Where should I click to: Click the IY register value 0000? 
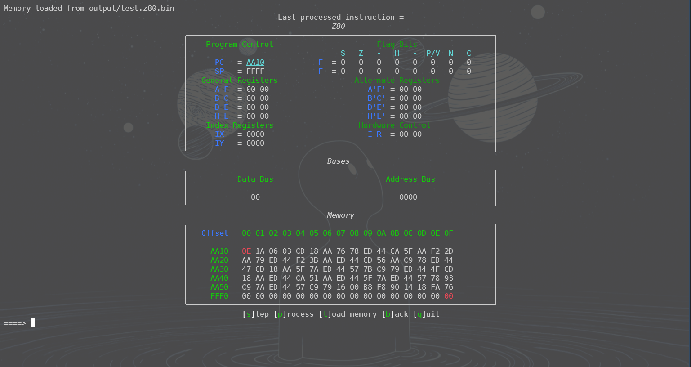(255, 143)
